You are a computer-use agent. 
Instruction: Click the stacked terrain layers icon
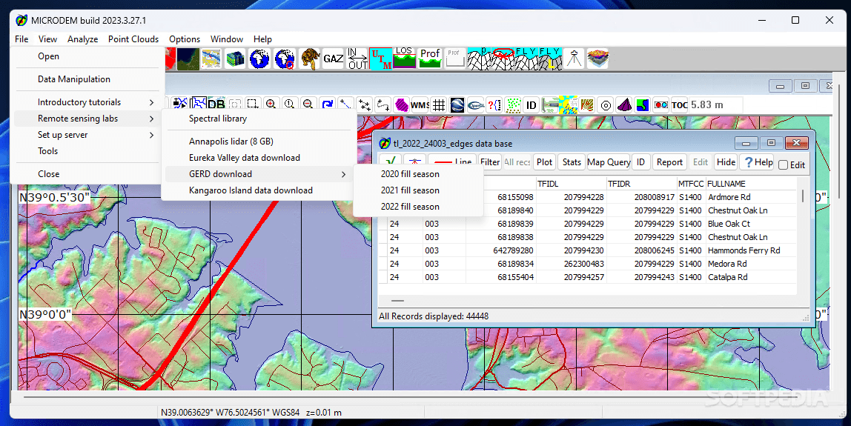pos(597,58)
